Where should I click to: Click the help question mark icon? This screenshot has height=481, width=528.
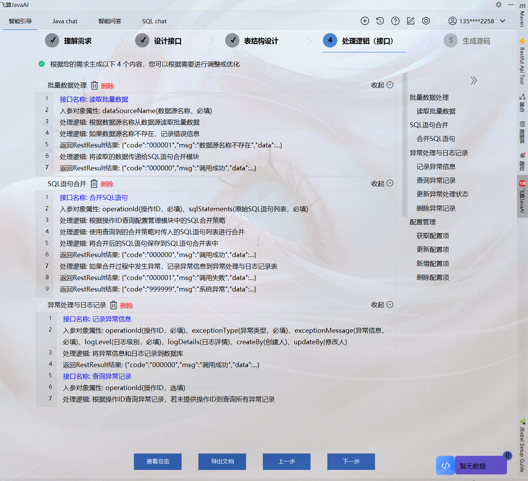(x=395, y=21)
